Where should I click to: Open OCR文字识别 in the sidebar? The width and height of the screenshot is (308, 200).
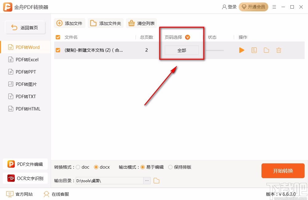(25, 178)
